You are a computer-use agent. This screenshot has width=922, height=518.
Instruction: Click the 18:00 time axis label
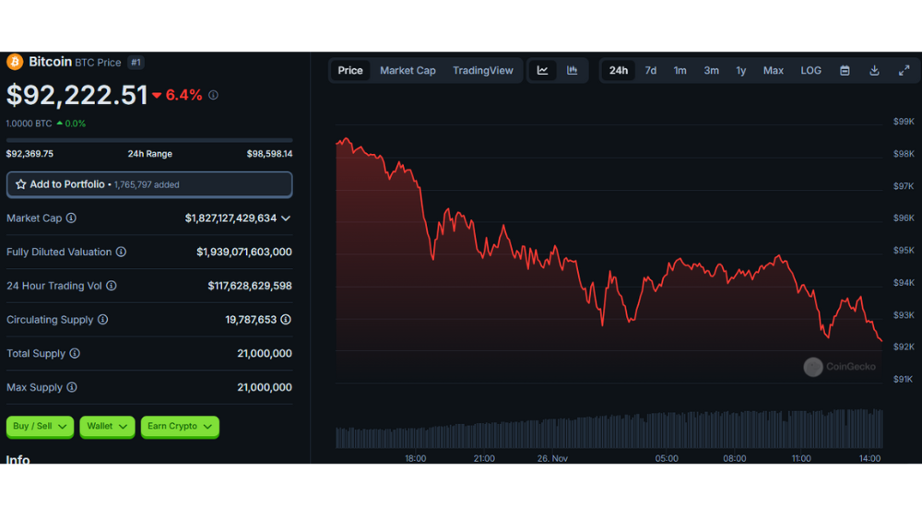pyautogui.click(x=415, y=459)
